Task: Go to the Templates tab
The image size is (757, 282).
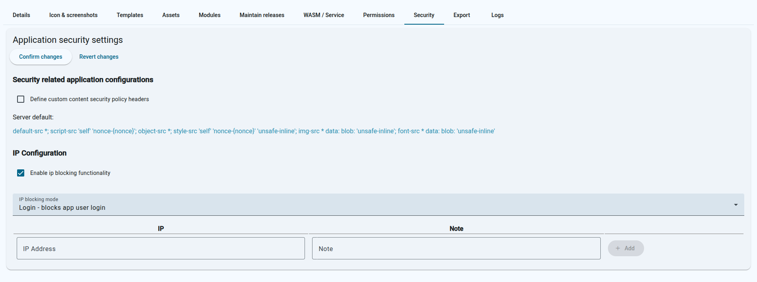Action: (x=130, y=15)
